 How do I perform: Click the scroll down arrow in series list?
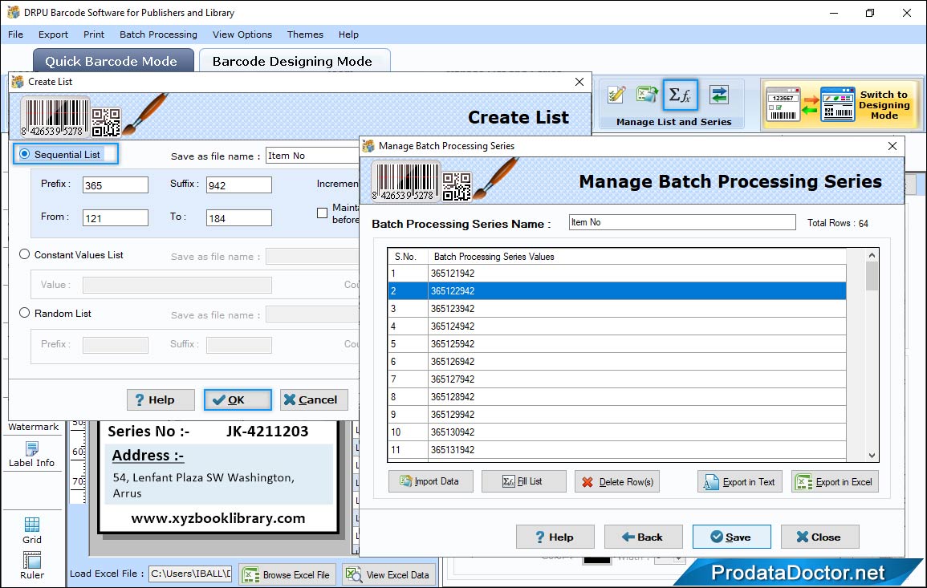click(872, 455)
